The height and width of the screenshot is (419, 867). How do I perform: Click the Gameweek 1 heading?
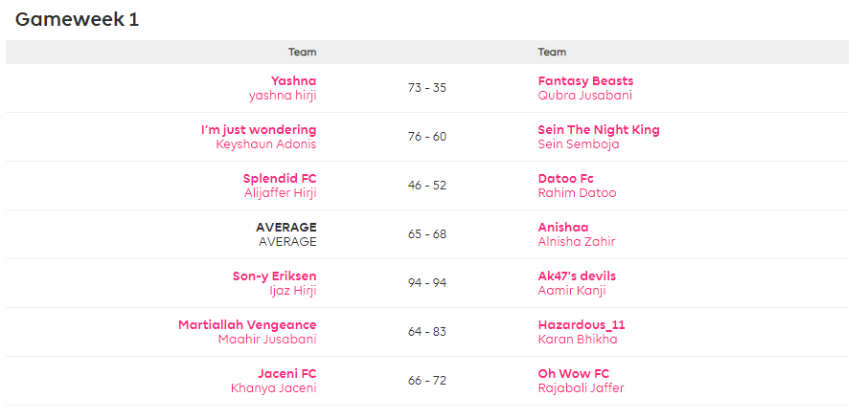(78, 20)
